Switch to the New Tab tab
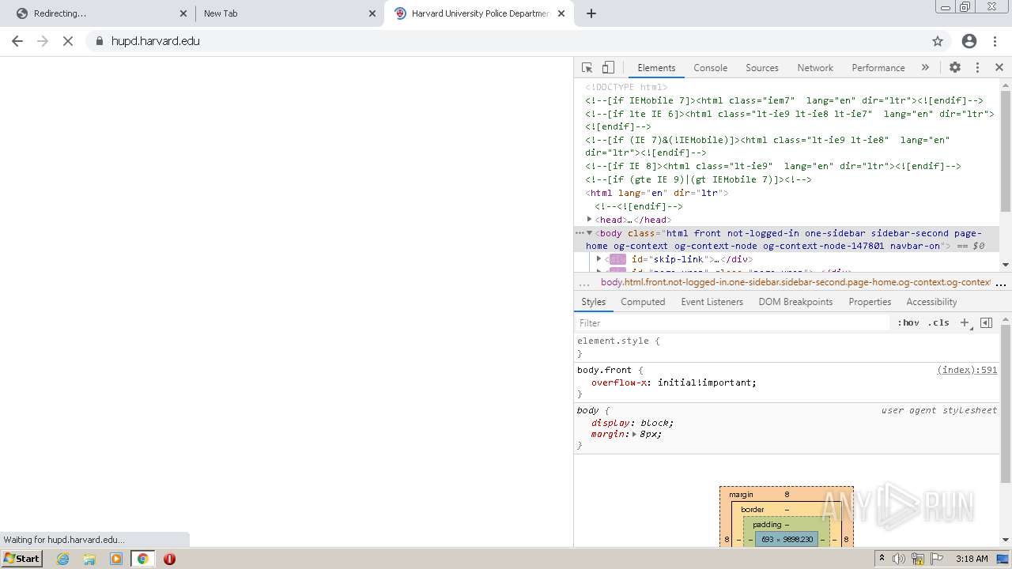 [x=289, y=13]
